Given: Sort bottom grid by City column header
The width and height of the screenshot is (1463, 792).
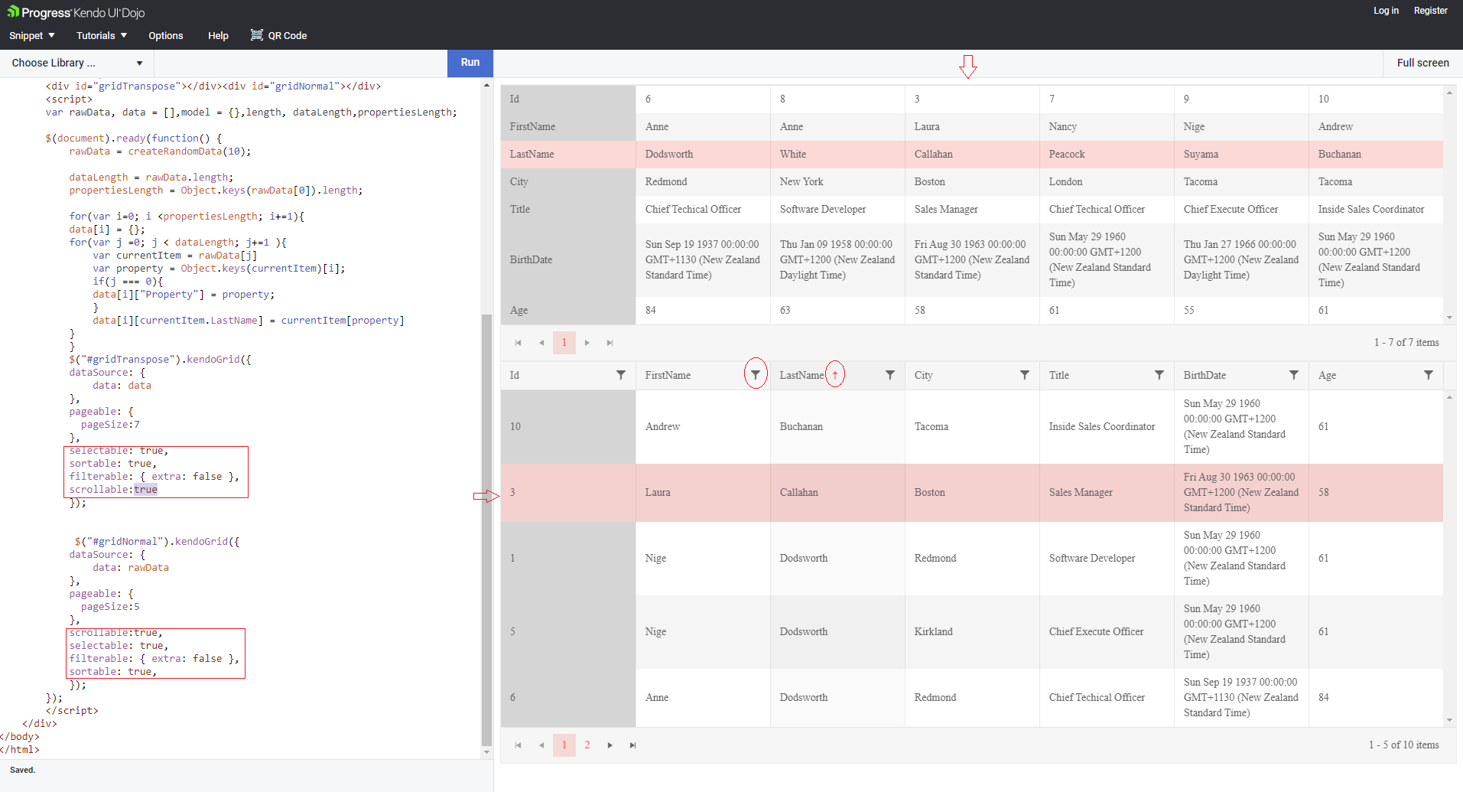Looking at the screenshot, I should (x=923, y=375).
